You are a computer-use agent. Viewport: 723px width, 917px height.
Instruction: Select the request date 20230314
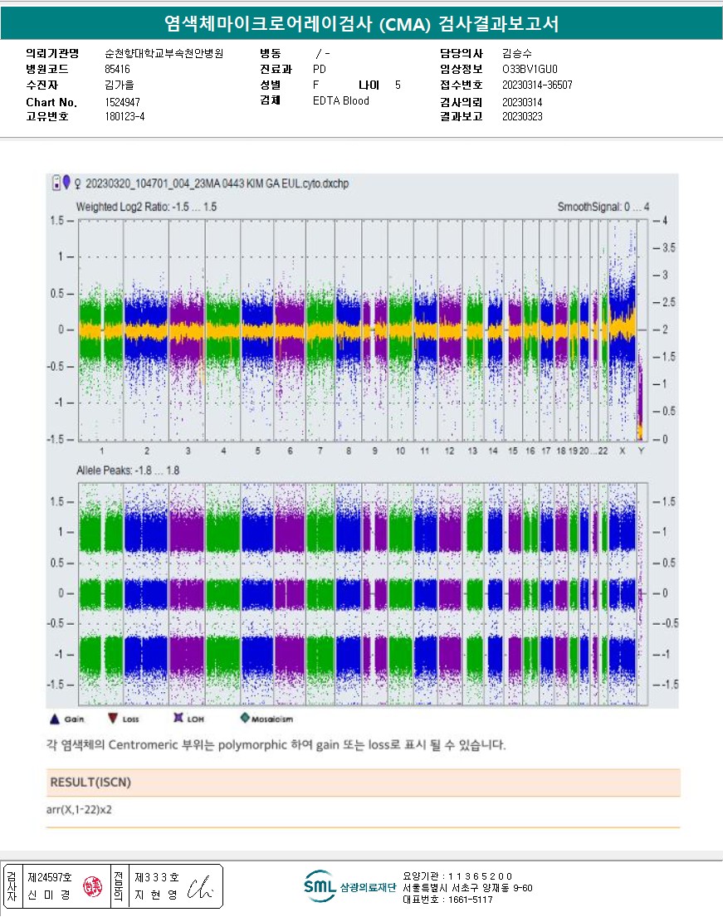(x=522, y=102)
